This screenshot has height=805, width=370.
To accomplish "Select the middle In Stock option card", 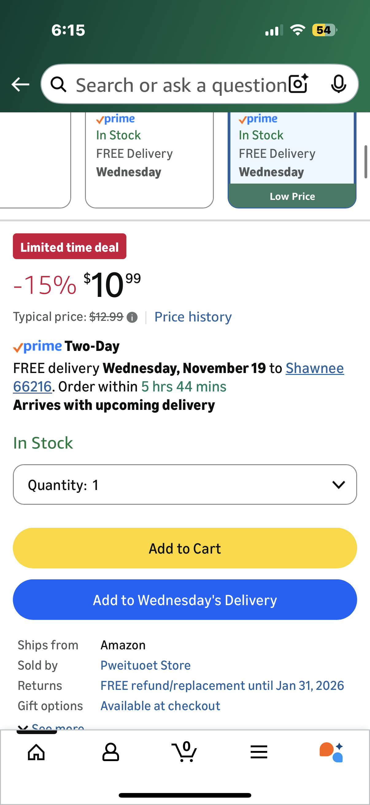I will pyautogui.click(x=149, y=159).
